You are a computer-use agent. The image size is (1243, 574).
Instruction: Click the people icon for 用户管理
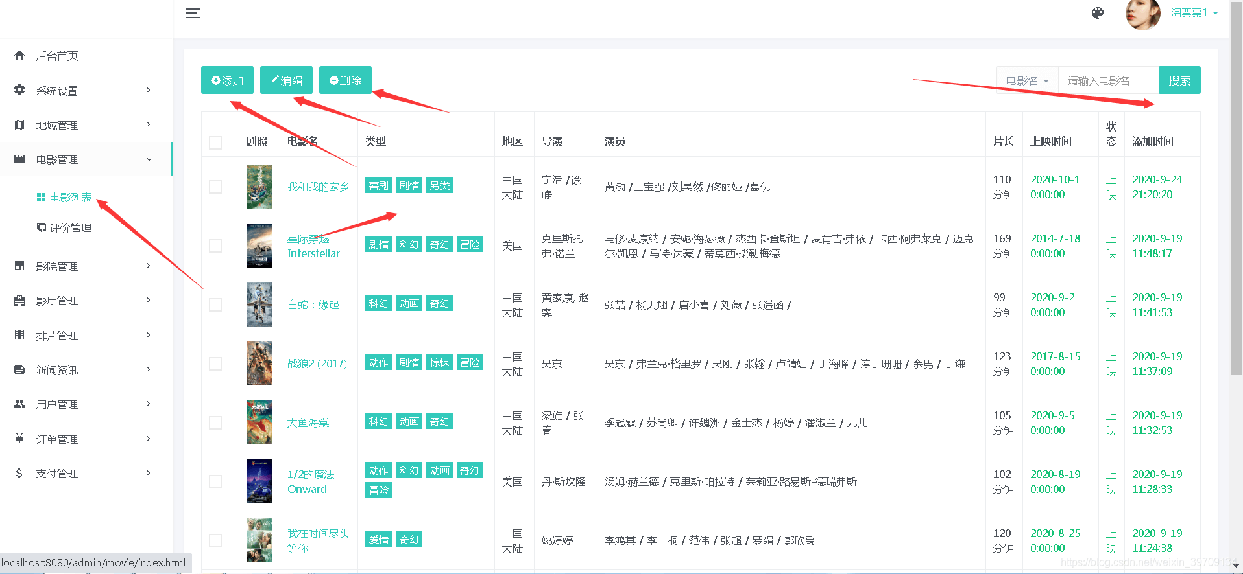pyautogui.click(x=19, y=404)
